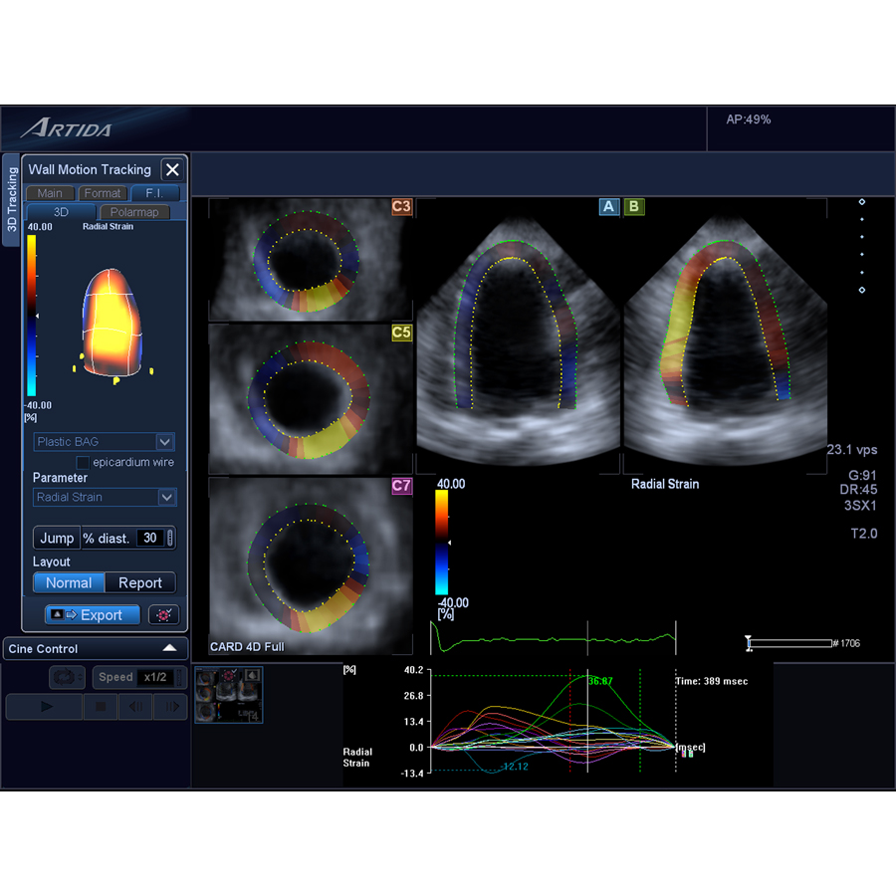
Task: Select the C3 short-axis view label
Action: click(x=401, y=207)
